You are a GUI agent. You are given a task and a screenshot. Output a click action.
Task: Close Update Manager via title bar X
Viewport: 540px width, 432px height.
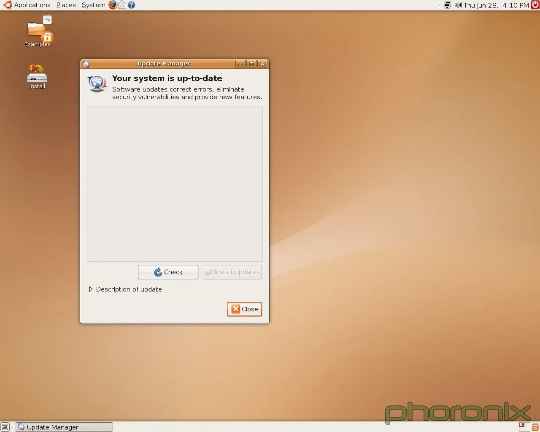pyautogui.click(x=262, y=64)
